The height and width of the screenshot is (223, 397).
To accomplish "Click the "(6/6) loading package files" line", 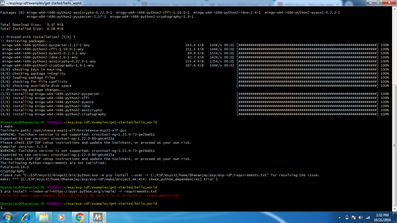I will [x=28, y=78].
